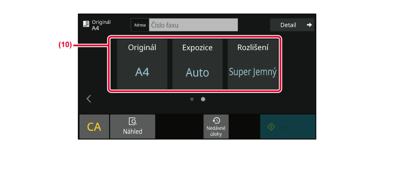Click the Super Jemný resolution value
403x176 pixels.
pyautogui.click(x=253, y=72)
